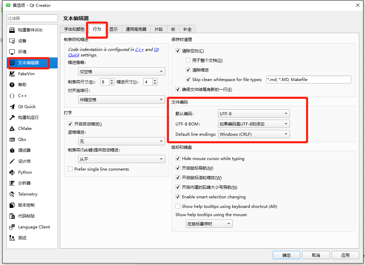Toggle 开启鼠标导航 mouse navigation checkbox

[178, 168]
